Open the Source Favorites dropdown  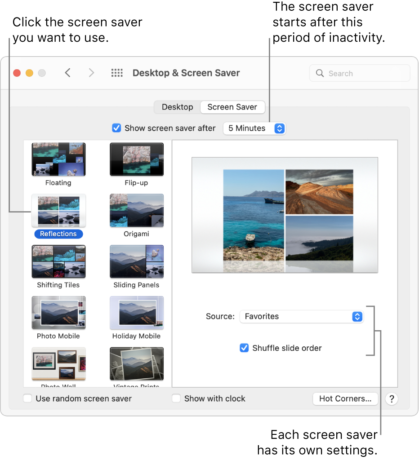pos(302,317)
